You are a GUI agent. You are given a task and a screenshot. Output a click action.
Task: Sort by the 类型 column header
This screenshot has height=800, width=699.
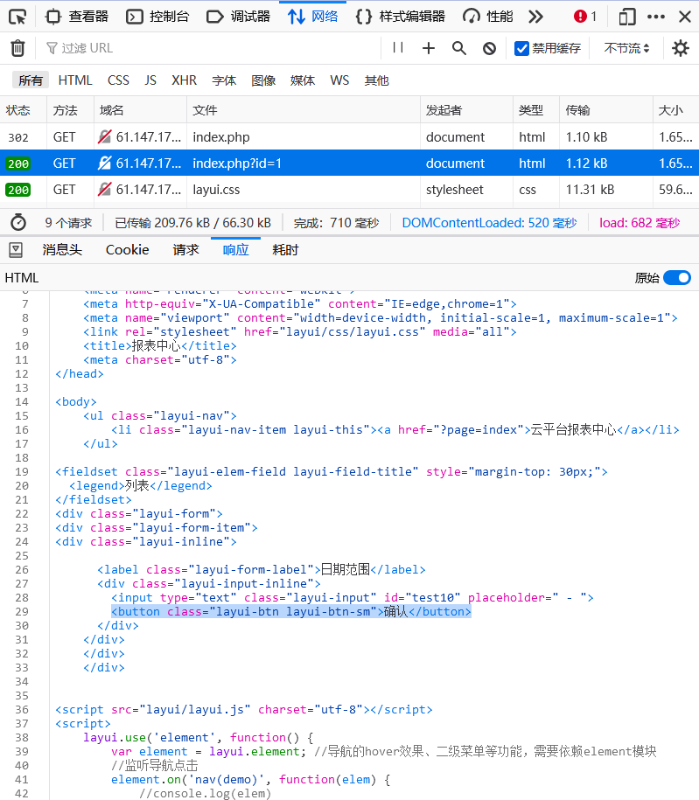click(x=536, y=110)
